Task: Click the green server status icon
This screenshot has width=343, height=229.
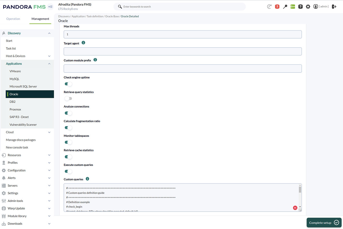Action: coord(293,7)
